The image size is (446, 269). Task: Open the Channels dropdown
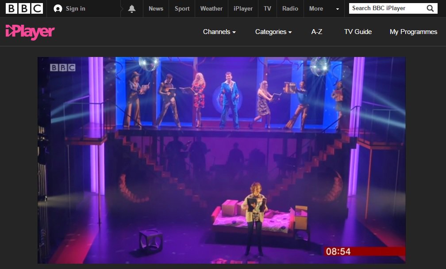[219, 32]
